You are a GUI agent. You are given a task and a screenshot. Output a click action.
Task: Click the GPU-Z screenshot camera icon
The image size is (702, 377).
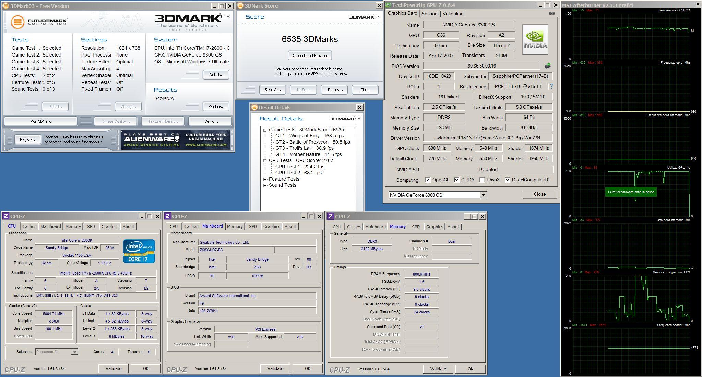coord(551,13)
